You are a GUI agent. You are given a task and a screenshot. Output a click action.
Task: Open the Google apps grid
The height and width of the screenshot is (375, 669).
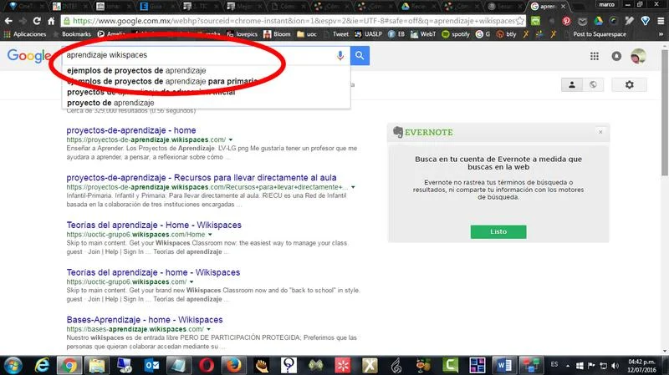coord(595,56)
